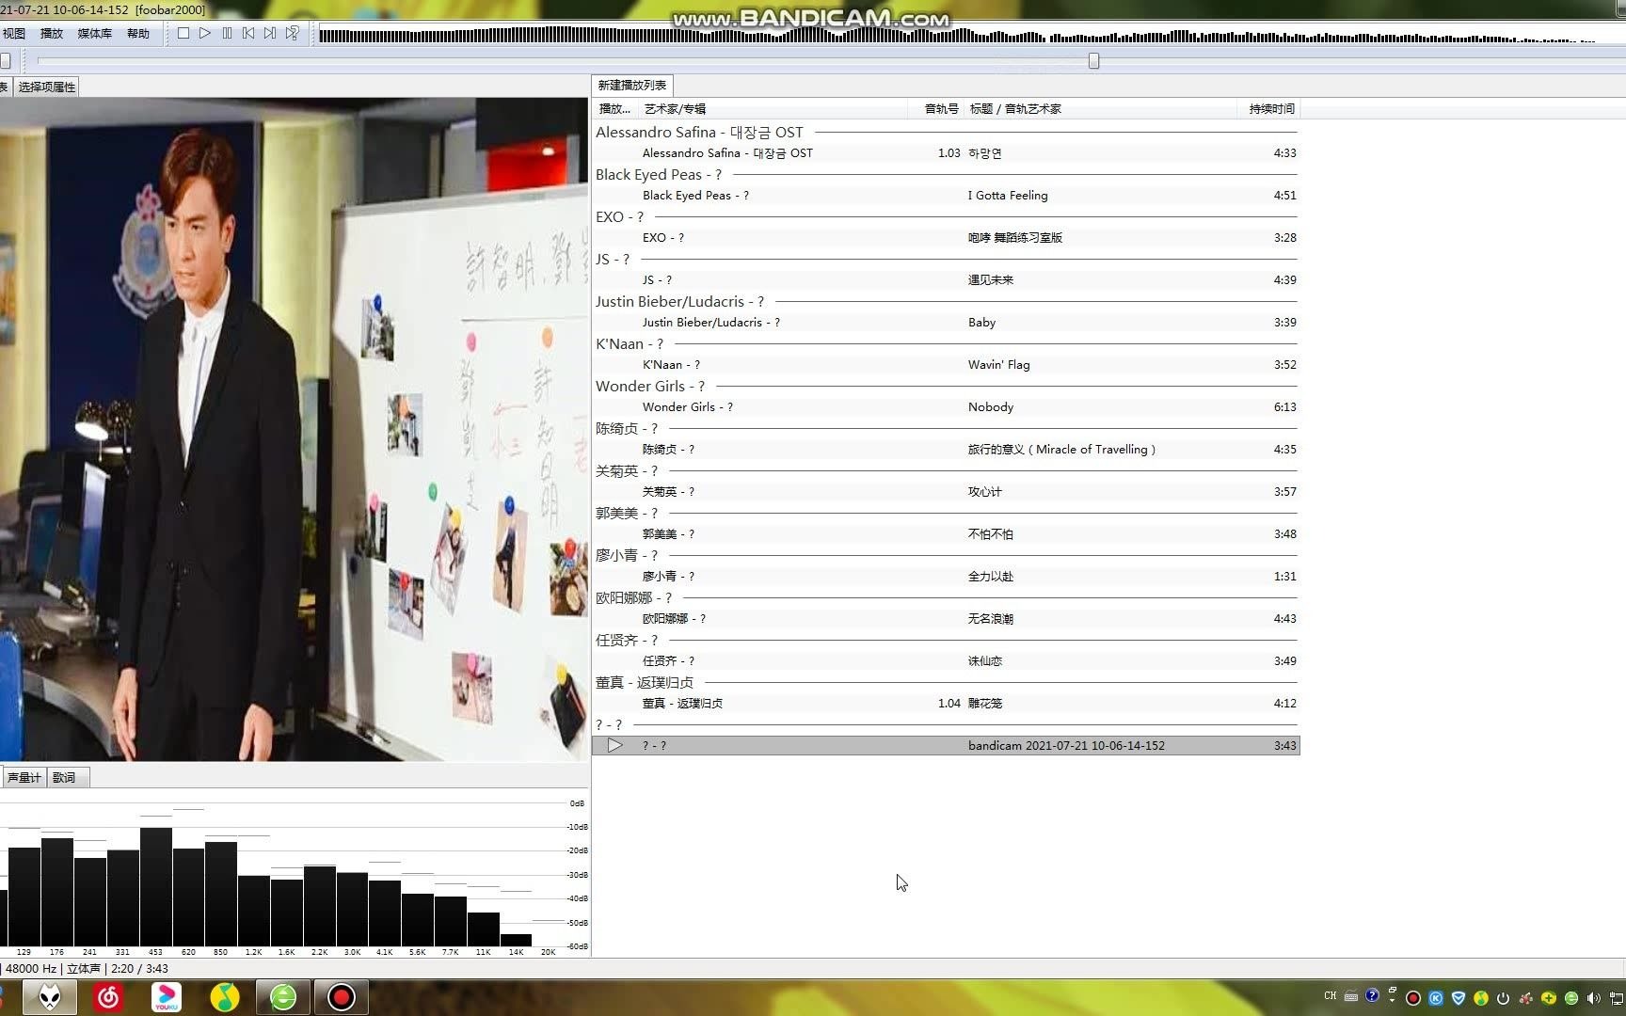
Task: Select the Wonder Girls track Nobody
Action: (x=946, y=406)
